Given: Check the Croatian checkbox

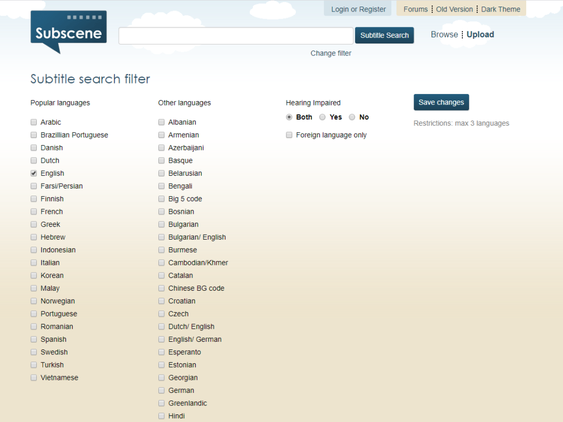Looking at the screenshot, I should tap(162, 301).
